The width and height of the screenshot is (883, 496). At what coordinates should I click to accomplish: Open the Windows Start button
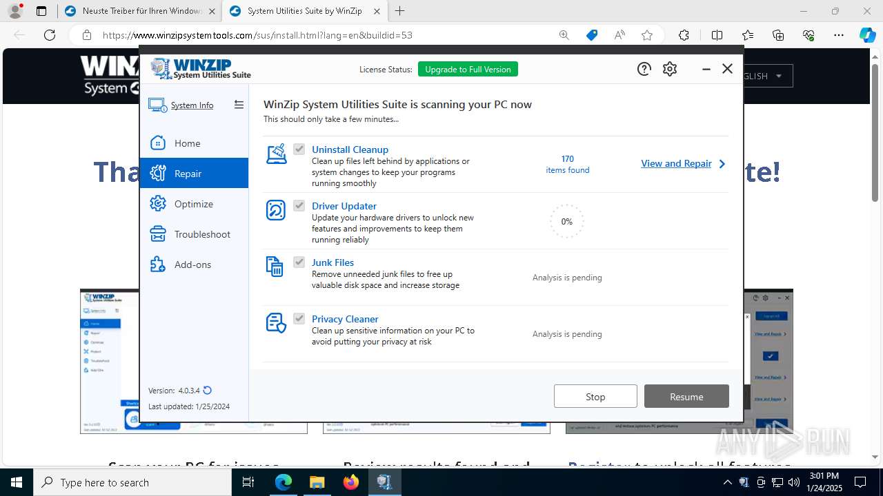17,482
